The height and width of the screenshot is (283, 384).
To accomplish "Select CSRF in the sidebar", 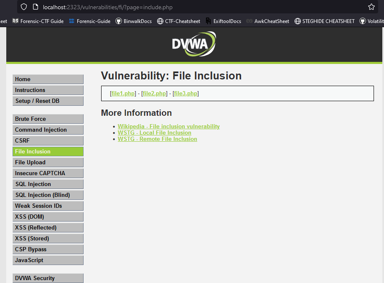I will [48, 140].
